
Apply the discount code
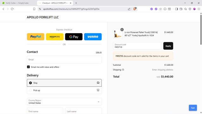[x=168, y=46]
